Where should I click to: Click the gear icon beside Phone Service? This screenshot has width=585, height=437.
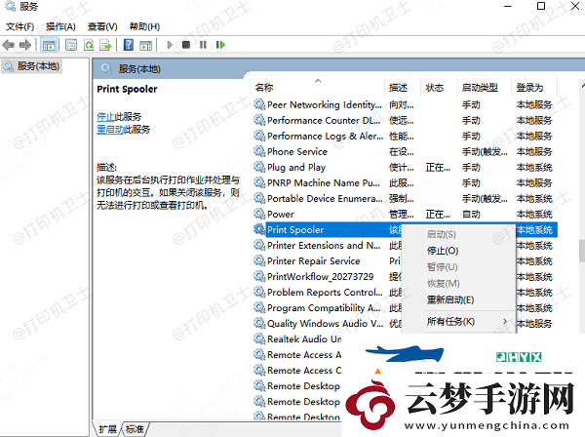(259, 151)
